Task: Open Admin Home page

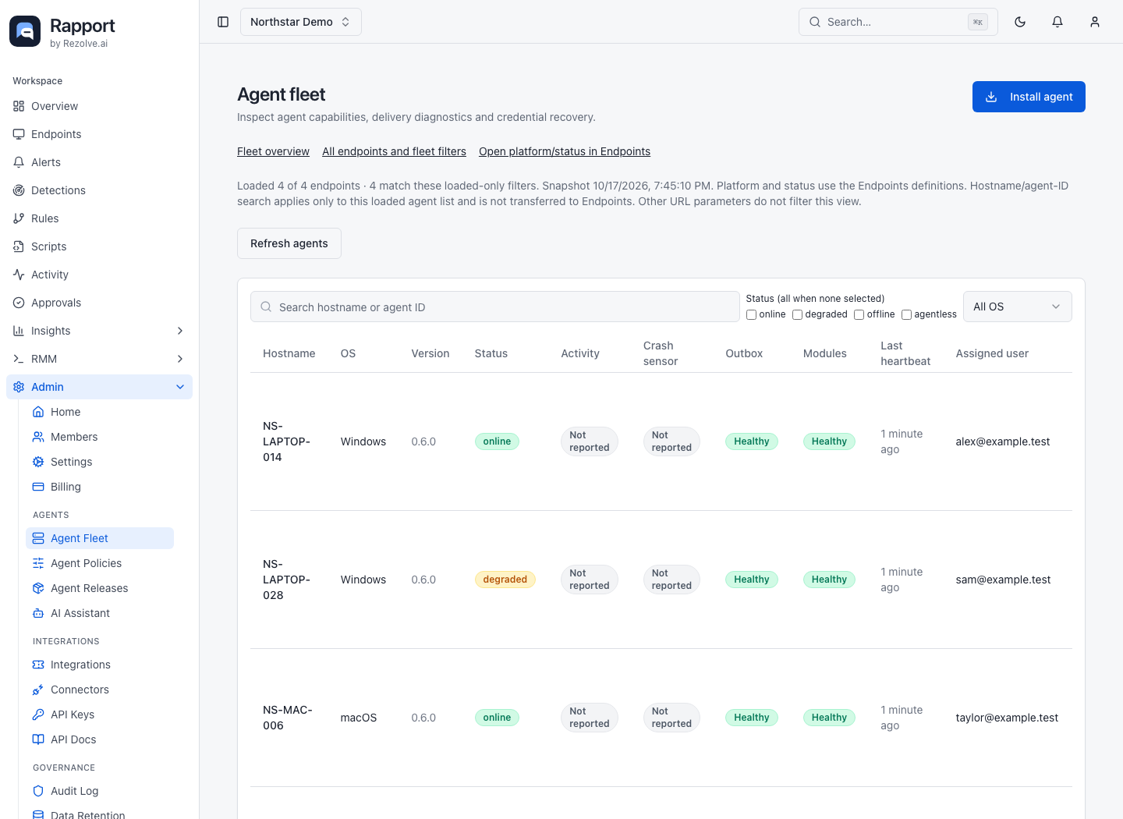Action: pyautogui.click(x=100, y=412)
